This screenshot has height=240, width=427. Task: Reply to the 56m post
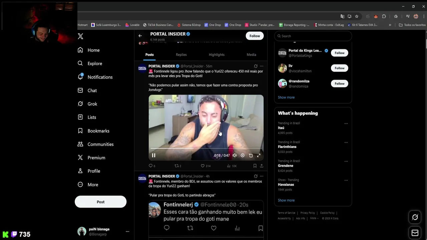coord(152,166)
